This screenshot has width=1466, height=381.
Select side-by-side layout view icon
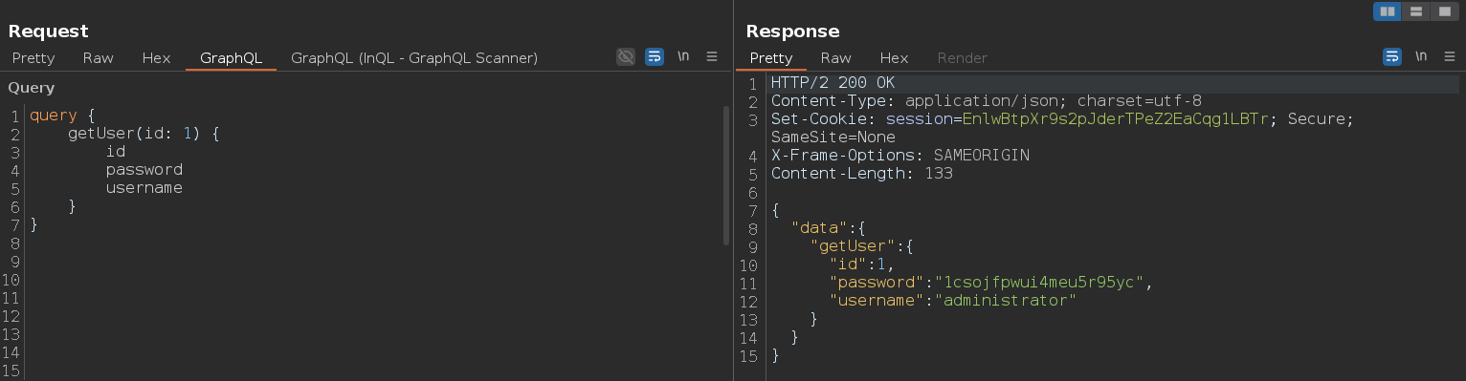[1388, 11]
